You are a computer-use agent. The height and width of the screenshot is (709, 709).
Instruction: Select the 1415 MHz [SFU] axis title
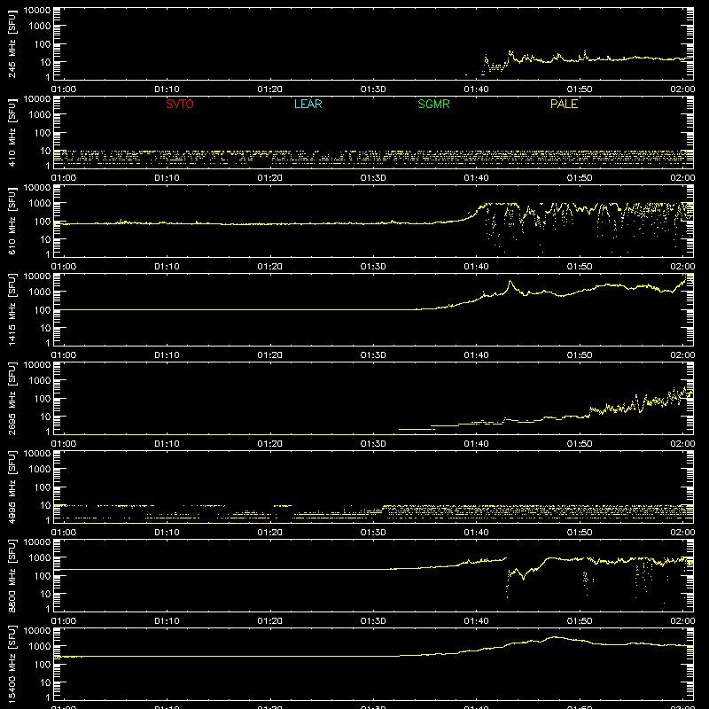[x=12, y=309]
